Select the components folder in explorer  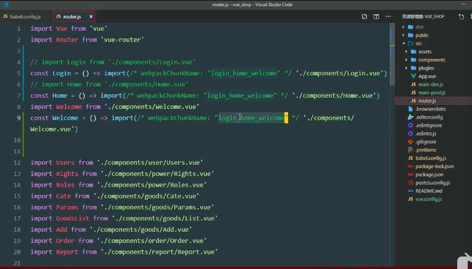[432, 60]
